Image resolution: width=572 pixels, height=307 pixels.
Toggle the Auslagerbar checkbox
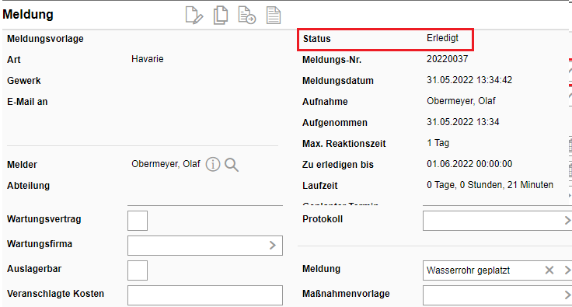click(138, 270)
